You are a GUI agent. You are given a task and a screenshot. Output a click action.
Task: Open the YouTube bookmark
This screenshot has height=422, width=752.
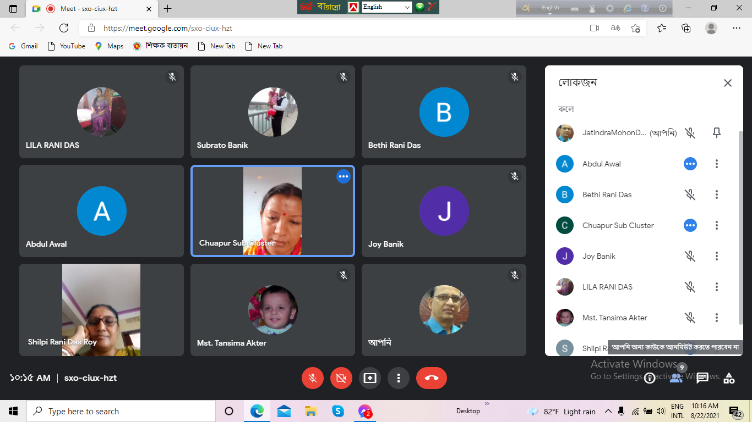(x=66, y=46)
